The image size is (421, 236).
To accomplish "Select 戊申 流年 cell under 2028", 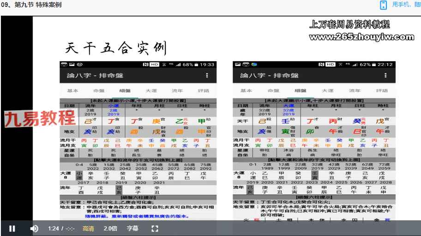I will pos(383,189).
